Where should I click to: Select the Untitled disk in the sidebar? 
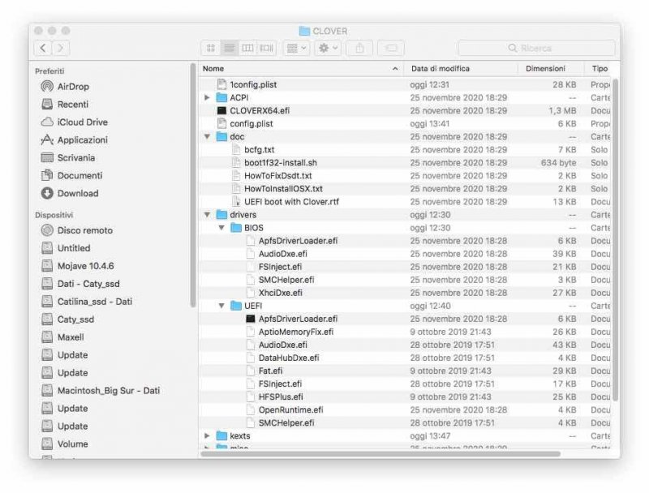[x=66, y=248]
